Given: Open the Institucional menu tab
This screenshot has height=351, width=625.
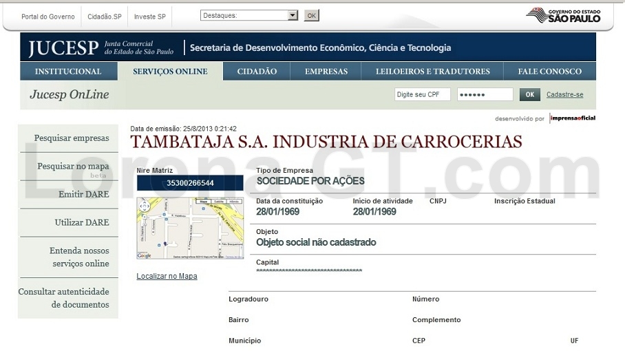Looking at the screenshot, I should point(68,72).
